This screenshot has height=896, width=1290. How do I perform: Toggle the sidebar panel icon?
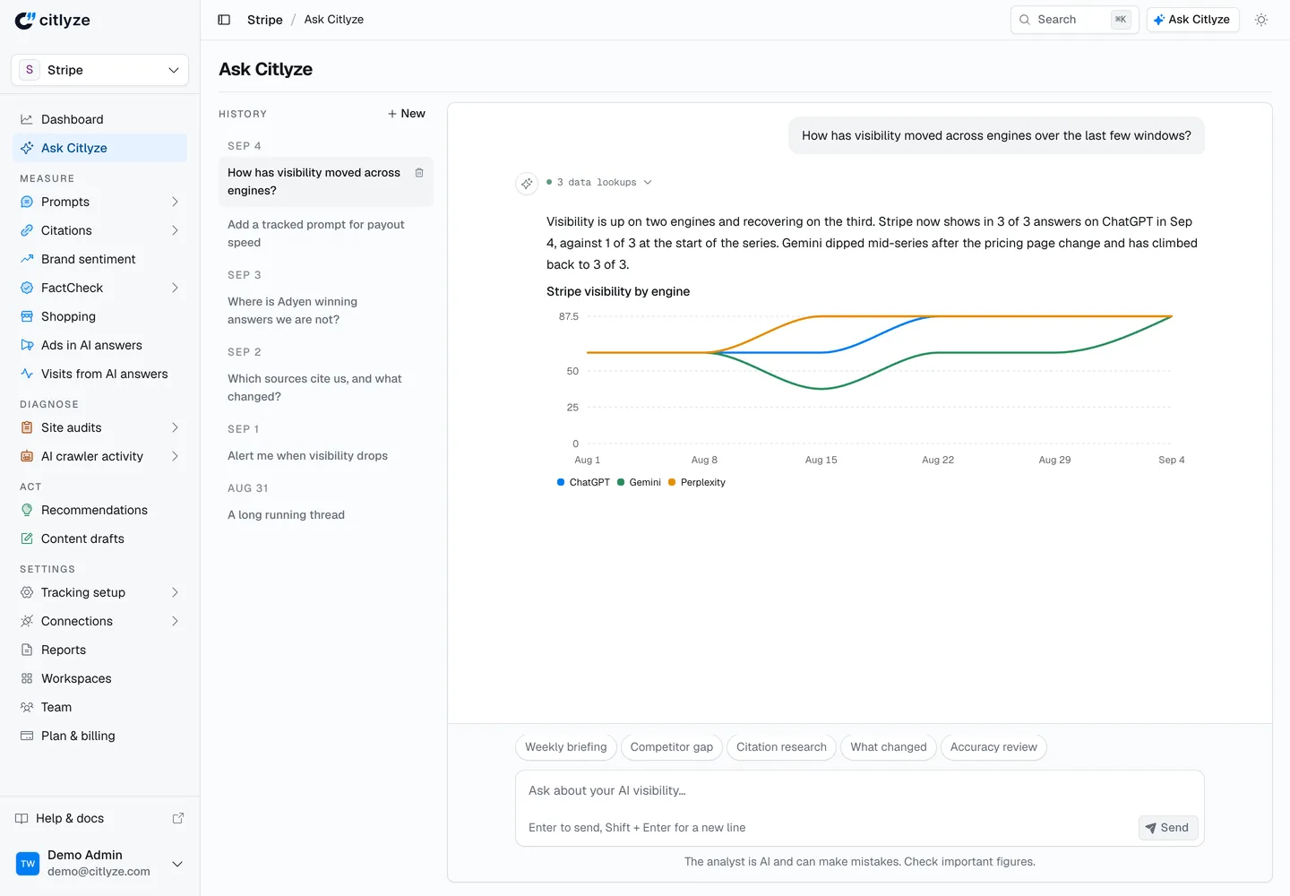point(224,20)
